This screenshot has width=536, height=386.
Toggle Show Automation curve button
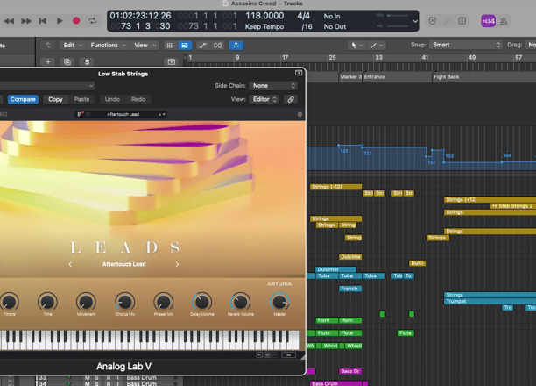coord(202,46)
